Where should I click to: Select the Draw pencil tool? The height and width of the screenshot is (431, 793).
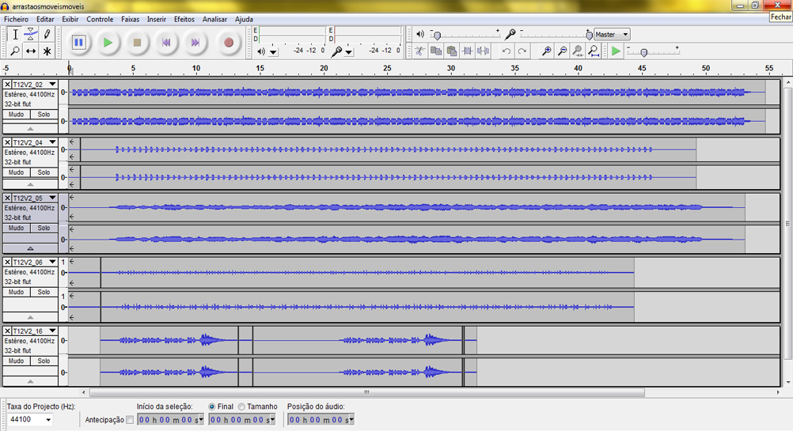47,34
